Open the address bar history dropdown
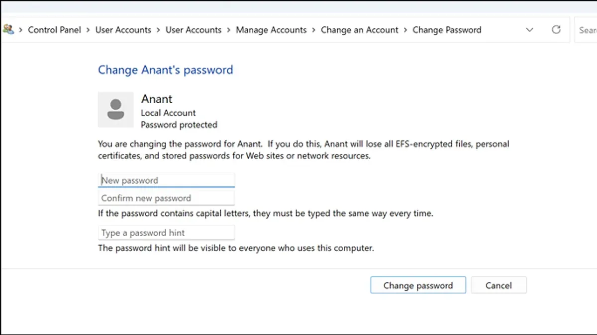Viewport: 597px width, 335px height. tap(529, 30)
